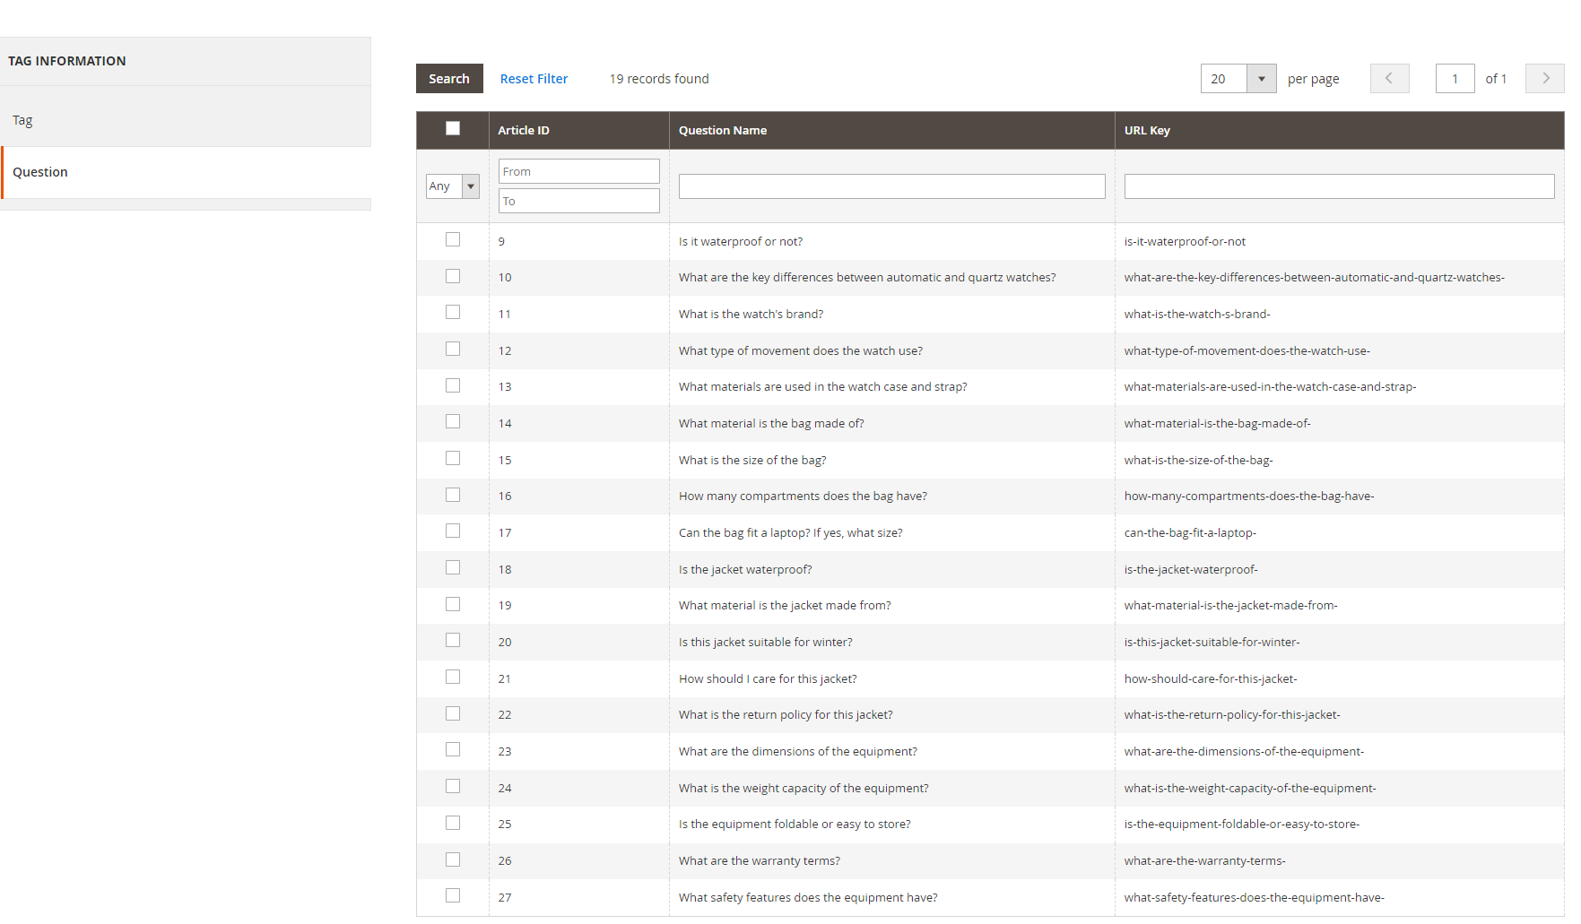The width and height of the screenshot is (1581, 924).
Task: Click 'How many compartments does the bag have?'
Action: pos(803,496)
